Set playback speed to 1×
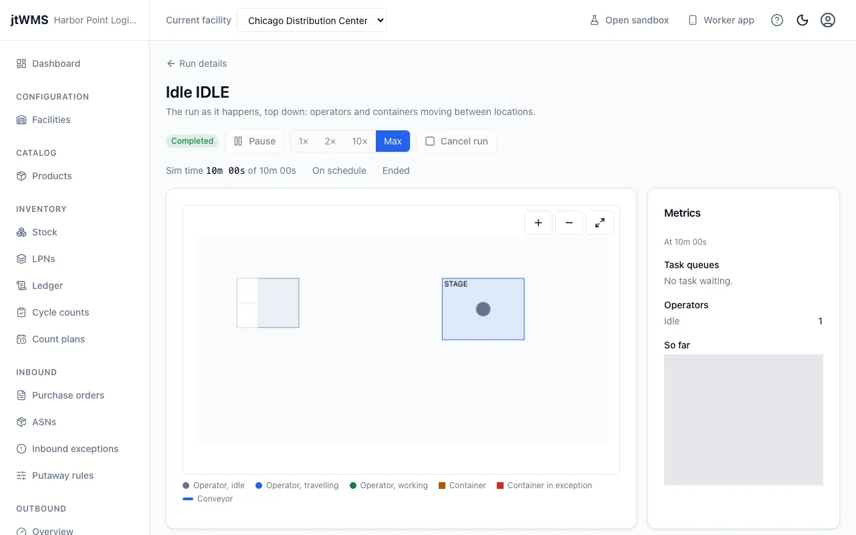856x535 pixels. point(304,141)
